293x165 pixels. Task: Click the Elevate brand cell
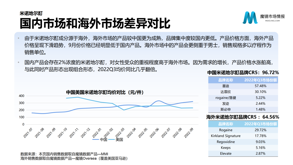coord(226,153)
